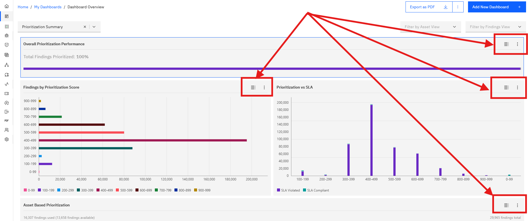The width and height of the screenshot is (528, 221).
Task: Toggle the 900-999 legend entry
Action: [202, 190]
